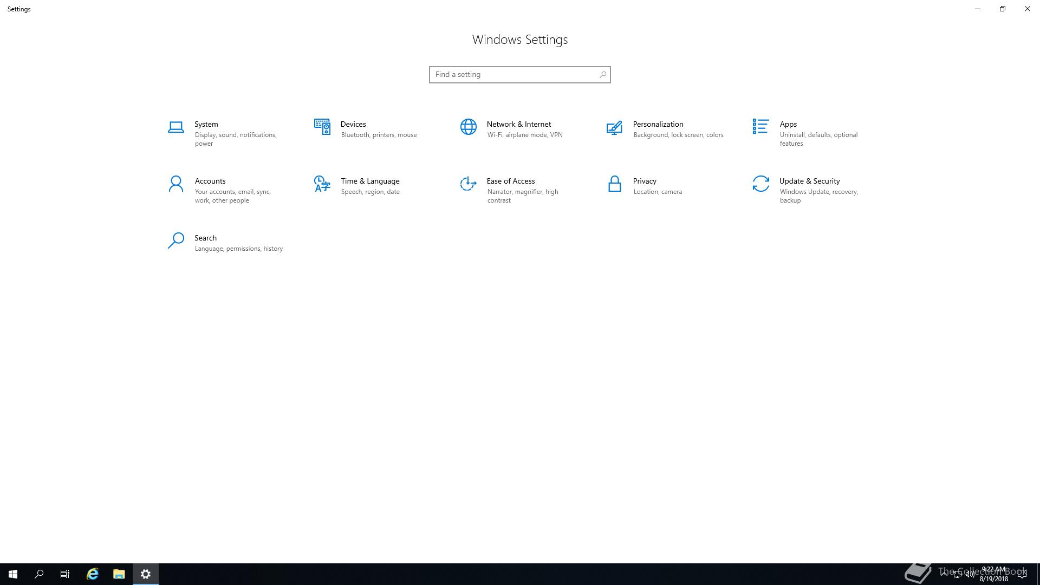Go to Personalization title
Screen dimensions: 1040x585
pos(658,124)
